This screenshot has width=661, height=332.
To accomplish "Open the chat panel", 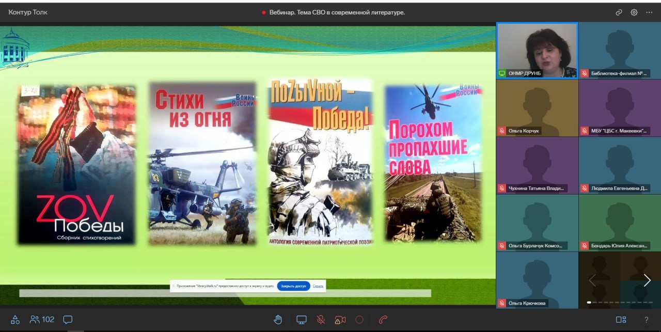I will pos(68,320).
